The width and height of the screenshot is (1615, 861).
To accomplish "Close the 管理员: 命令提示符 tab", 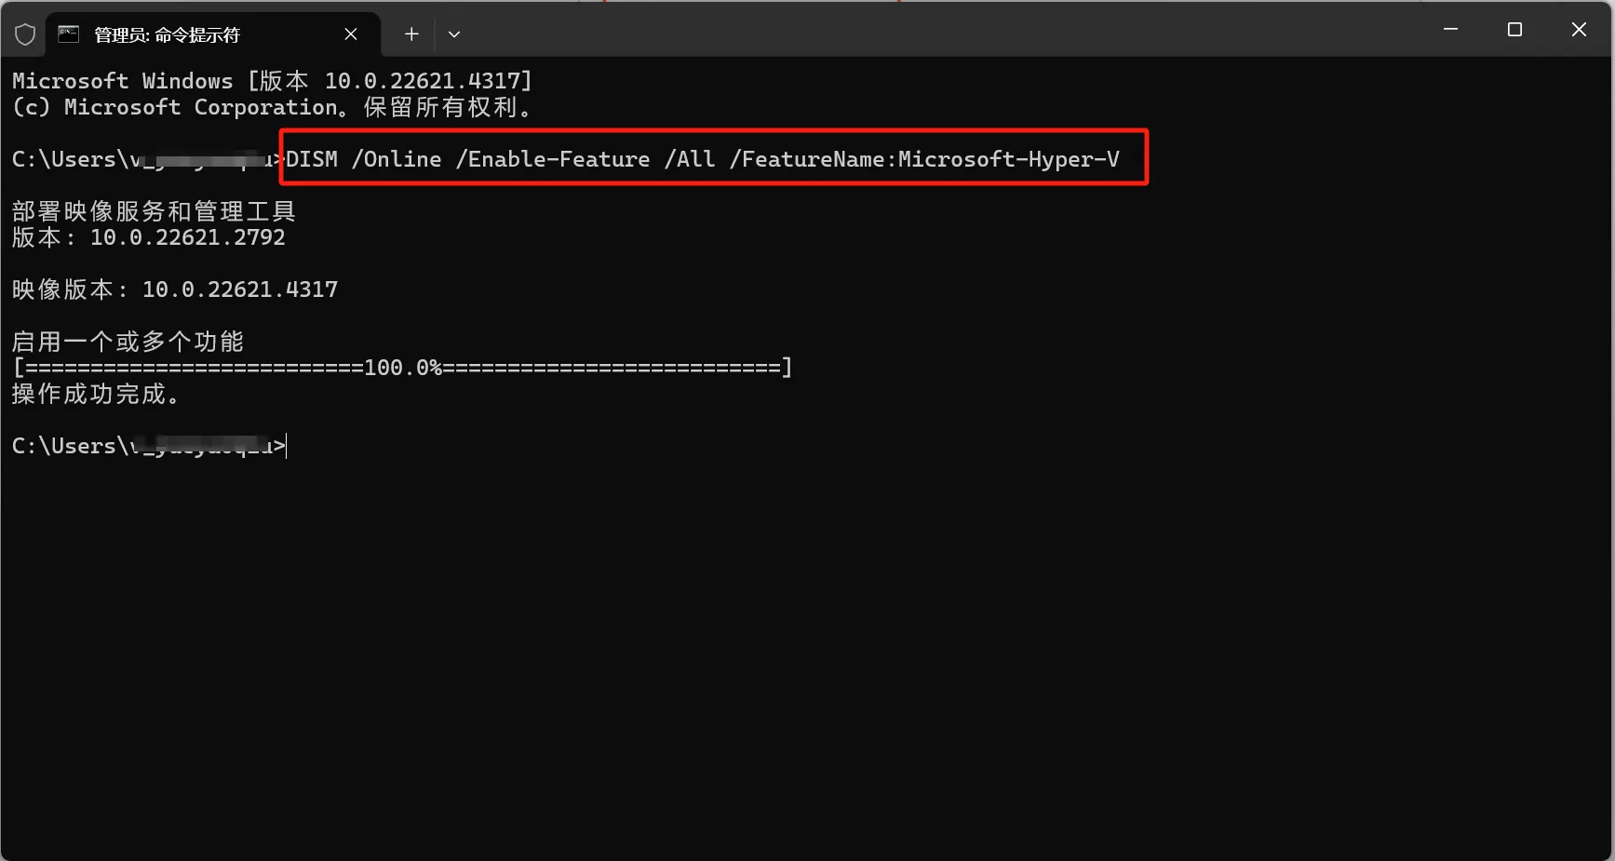I will pyautogui.click(x=351, y=34).
